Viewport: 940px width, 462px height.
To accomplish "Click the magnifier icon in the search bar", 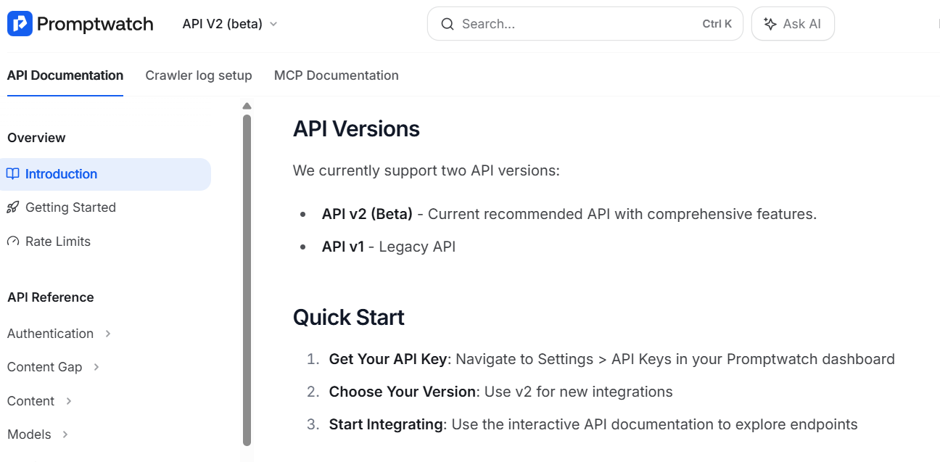I will coord(448,23).
